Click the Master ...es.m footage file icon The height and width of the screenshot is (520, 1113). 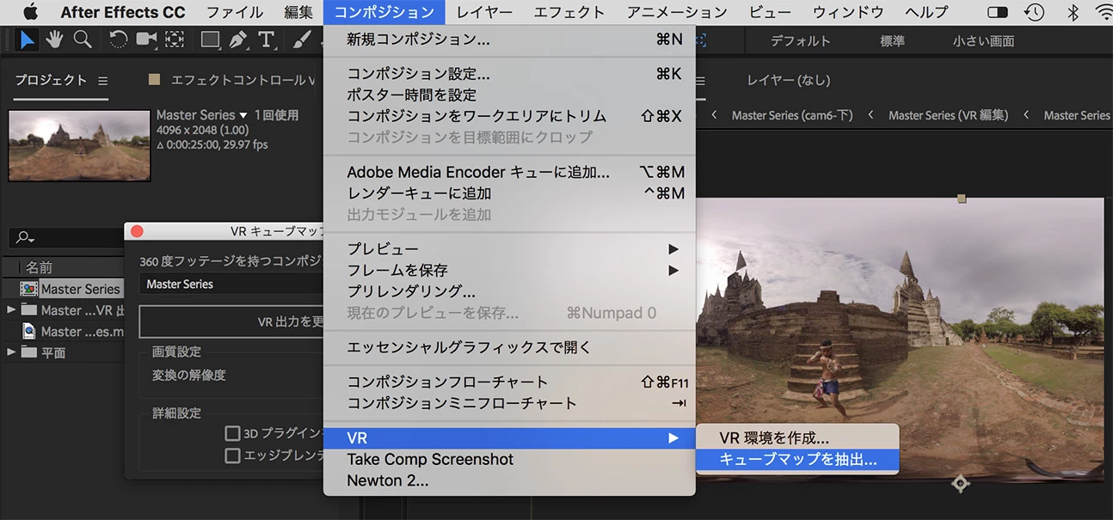point(29,331)
